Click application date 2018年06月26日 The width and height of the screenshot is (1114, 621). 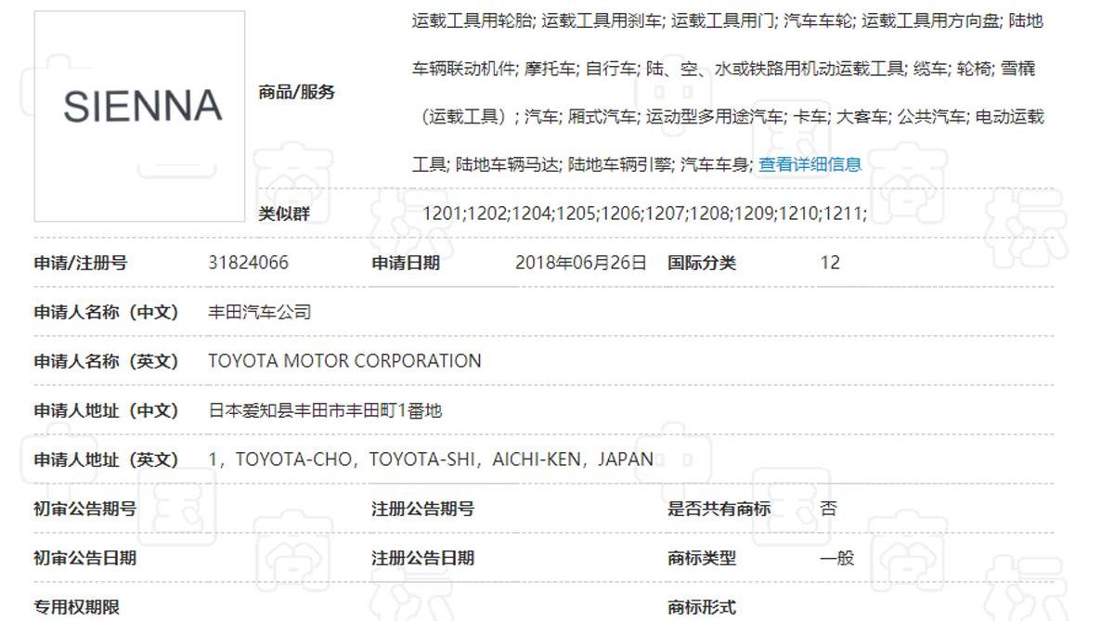(x=581, y=263)
